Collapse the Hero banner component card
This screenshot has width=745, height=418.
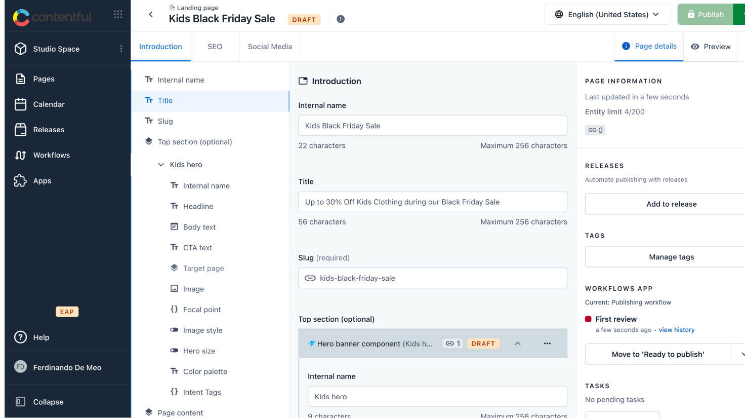tap(517, 344)
